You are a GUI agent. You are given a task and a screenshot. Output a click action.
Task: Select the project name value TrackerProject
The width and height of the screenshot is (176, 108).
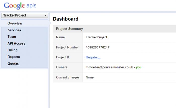(96, 37)
